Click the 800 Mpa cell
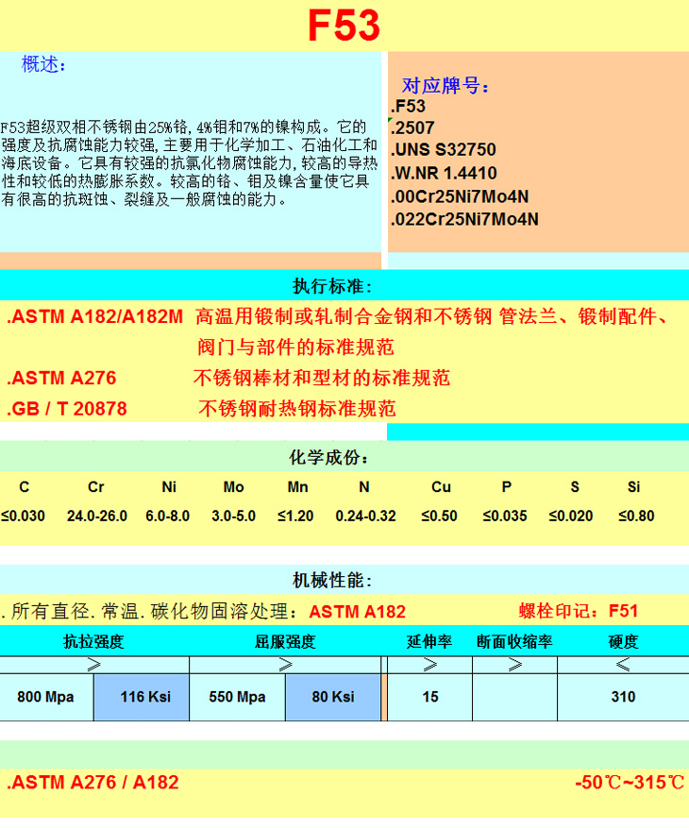 pos(45,697)
